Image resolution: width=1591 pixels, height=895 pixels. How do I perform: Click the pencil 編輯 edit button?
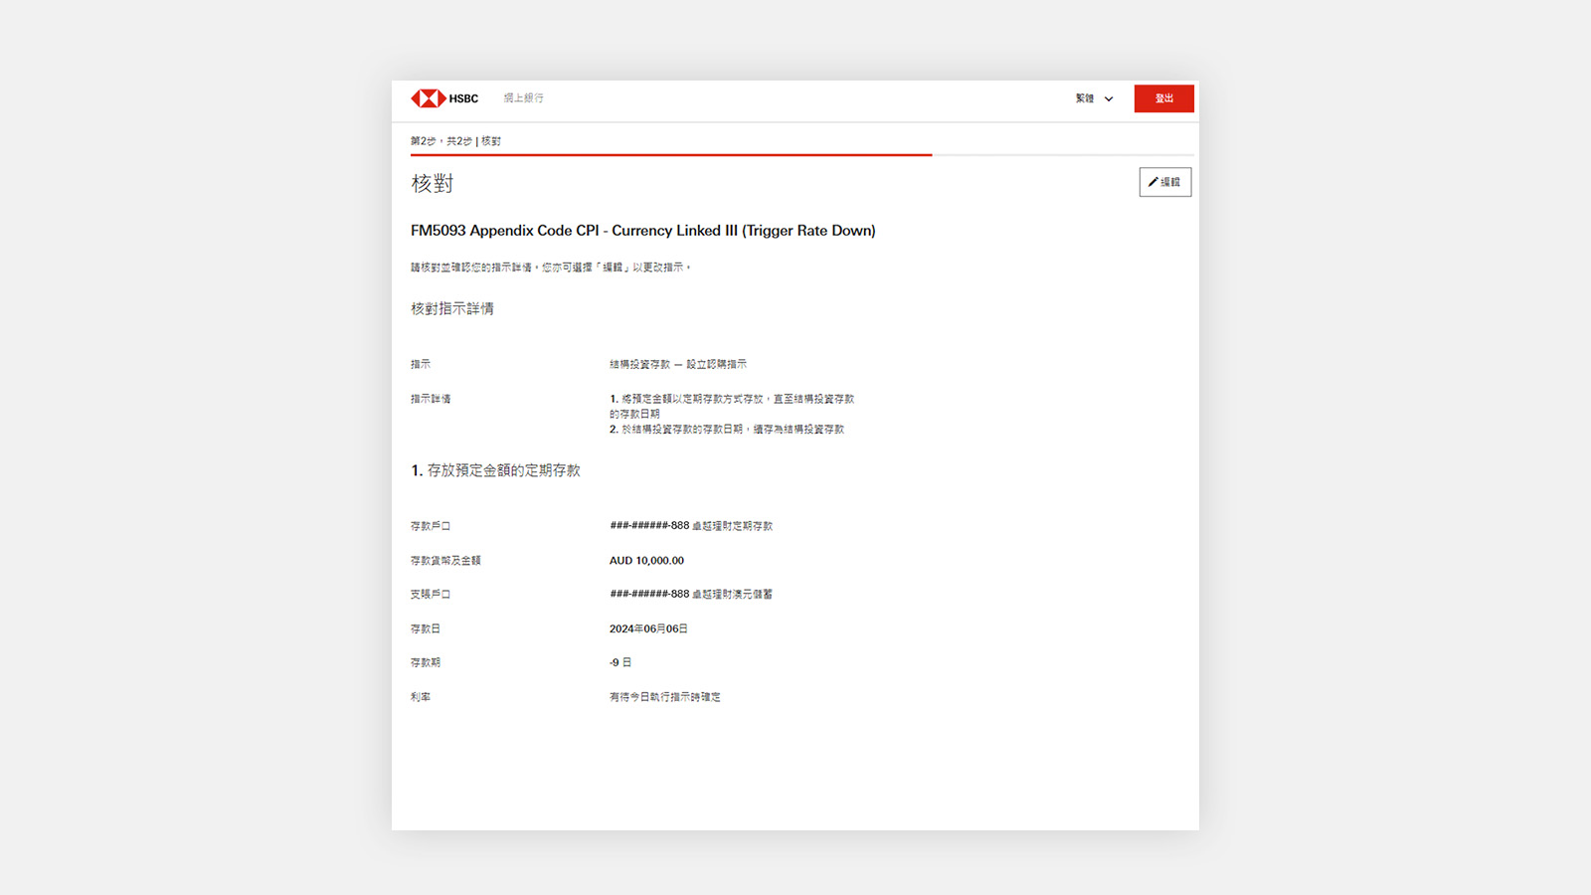click(x=1164, y=182)
